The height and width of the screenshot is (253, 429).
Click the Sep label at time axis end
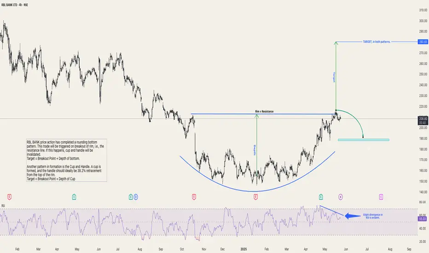pyautogui.click(x=409, y=249)
